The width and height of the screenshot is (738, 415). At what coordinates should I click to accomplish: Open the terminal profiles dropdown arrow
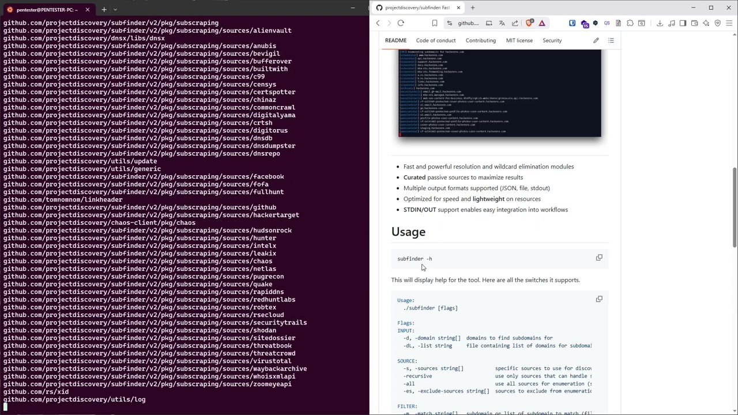pyautogui.click(x=115, y=9)
